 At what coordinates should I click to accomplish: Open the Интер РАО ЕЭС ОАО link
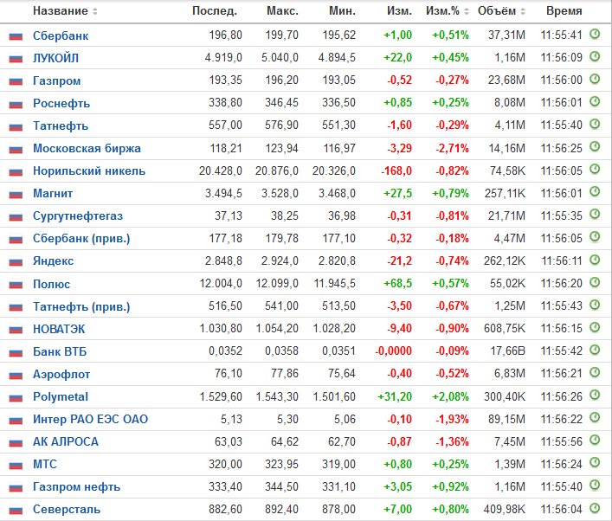pyautogui.click(x=91, y=420)
